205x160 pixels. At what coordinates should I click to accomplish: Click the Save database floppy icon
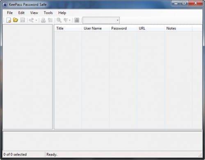click(x=23, y=20)
